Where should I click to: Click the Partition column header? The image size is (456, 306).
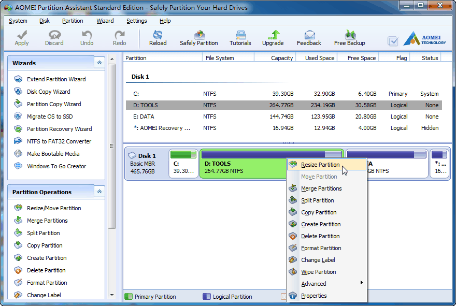click(x=163, y=58)
